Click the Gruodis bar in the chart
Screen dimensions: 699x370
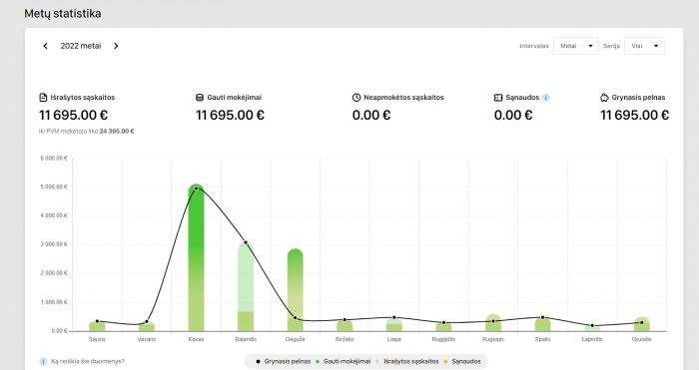(641, 324)
